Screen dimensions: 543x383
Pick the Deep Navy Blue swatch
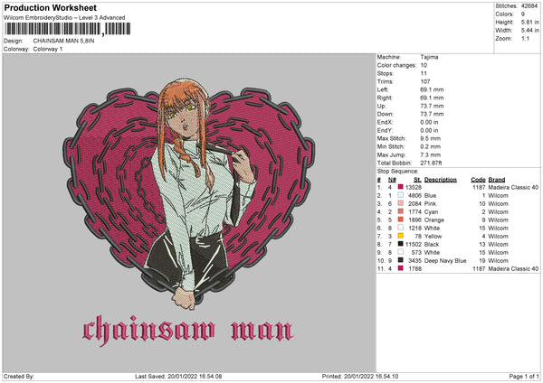(x=400, y=260)
